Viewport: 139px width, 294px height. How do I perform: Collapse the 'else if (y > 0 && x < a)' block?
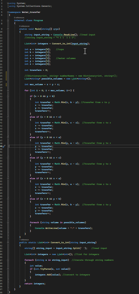pyautogui.click(x=8, y=137)
